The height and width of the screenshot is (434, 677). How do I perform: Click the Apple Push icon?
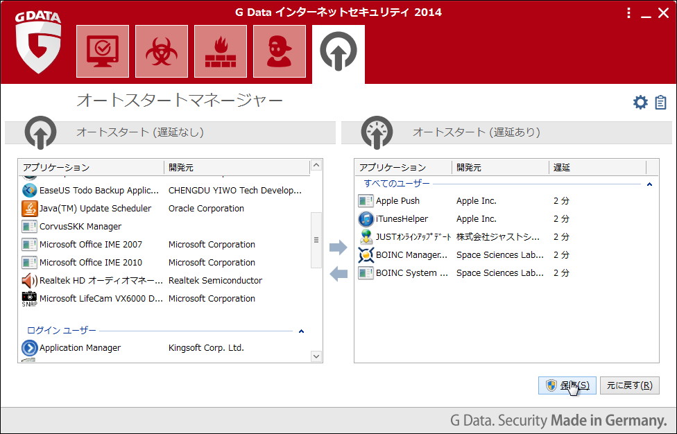click(366, 201)
